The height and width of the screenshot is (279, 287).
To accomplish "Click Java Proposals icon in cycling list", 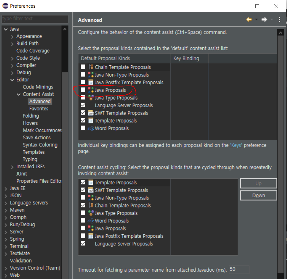I will (91, 228).
